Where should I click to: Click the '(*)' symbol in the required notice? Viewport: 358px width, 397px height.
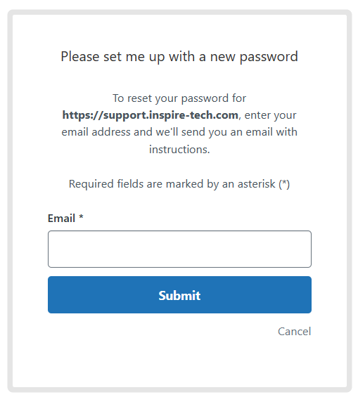[x=284, y=184]
